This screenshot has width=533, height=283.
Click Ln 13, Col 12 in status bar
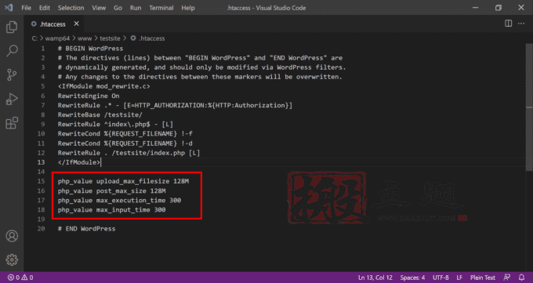pyautogui.click(x=375, y=278)
